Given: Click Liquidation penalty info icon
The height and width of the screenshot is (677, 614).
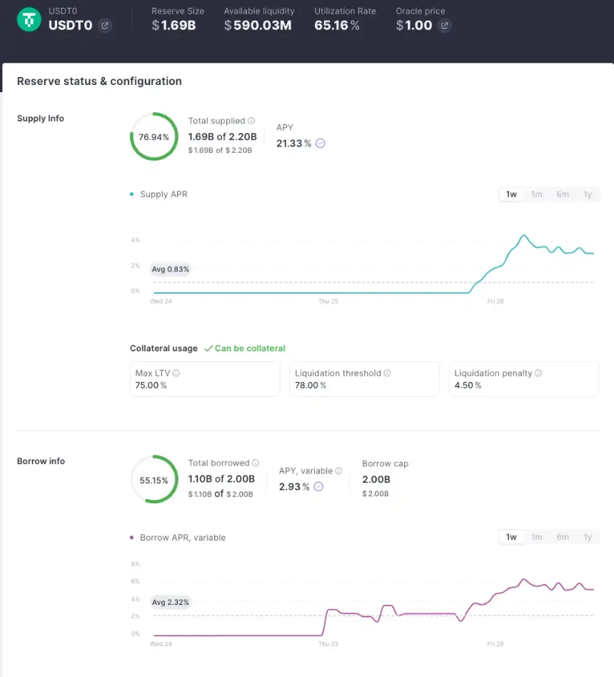Looking at the screenshot, I should click(538, 373).
